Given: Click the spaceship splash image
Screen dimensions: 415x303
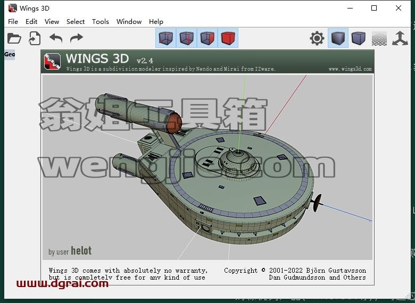Looking at the screenshot, I should (x=207, y=167).
